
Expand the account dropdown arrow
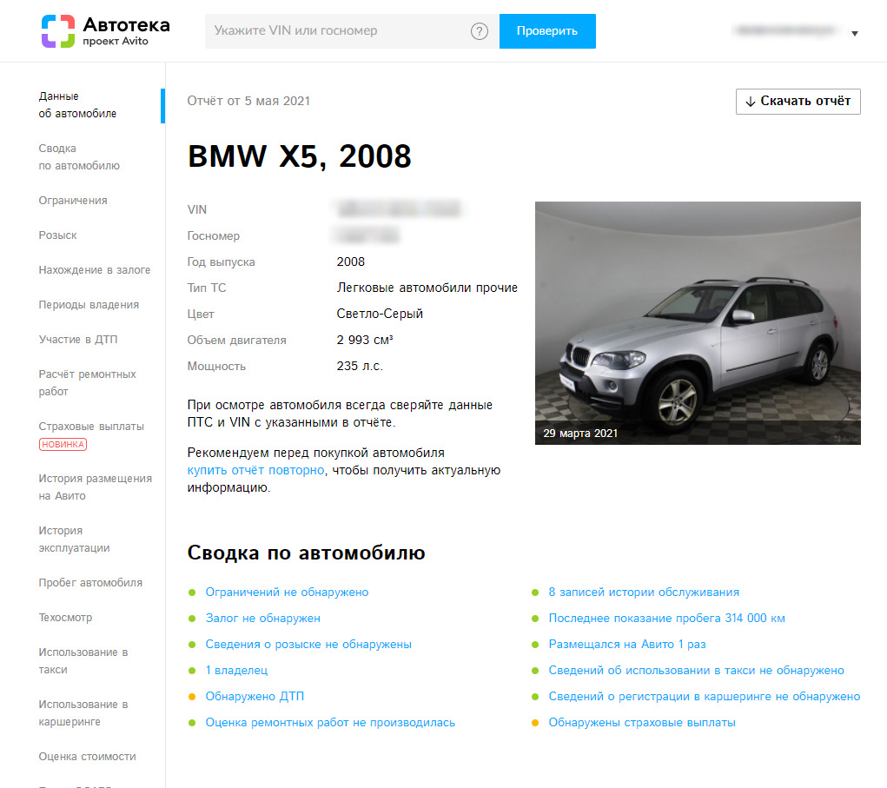pos(855,33)
